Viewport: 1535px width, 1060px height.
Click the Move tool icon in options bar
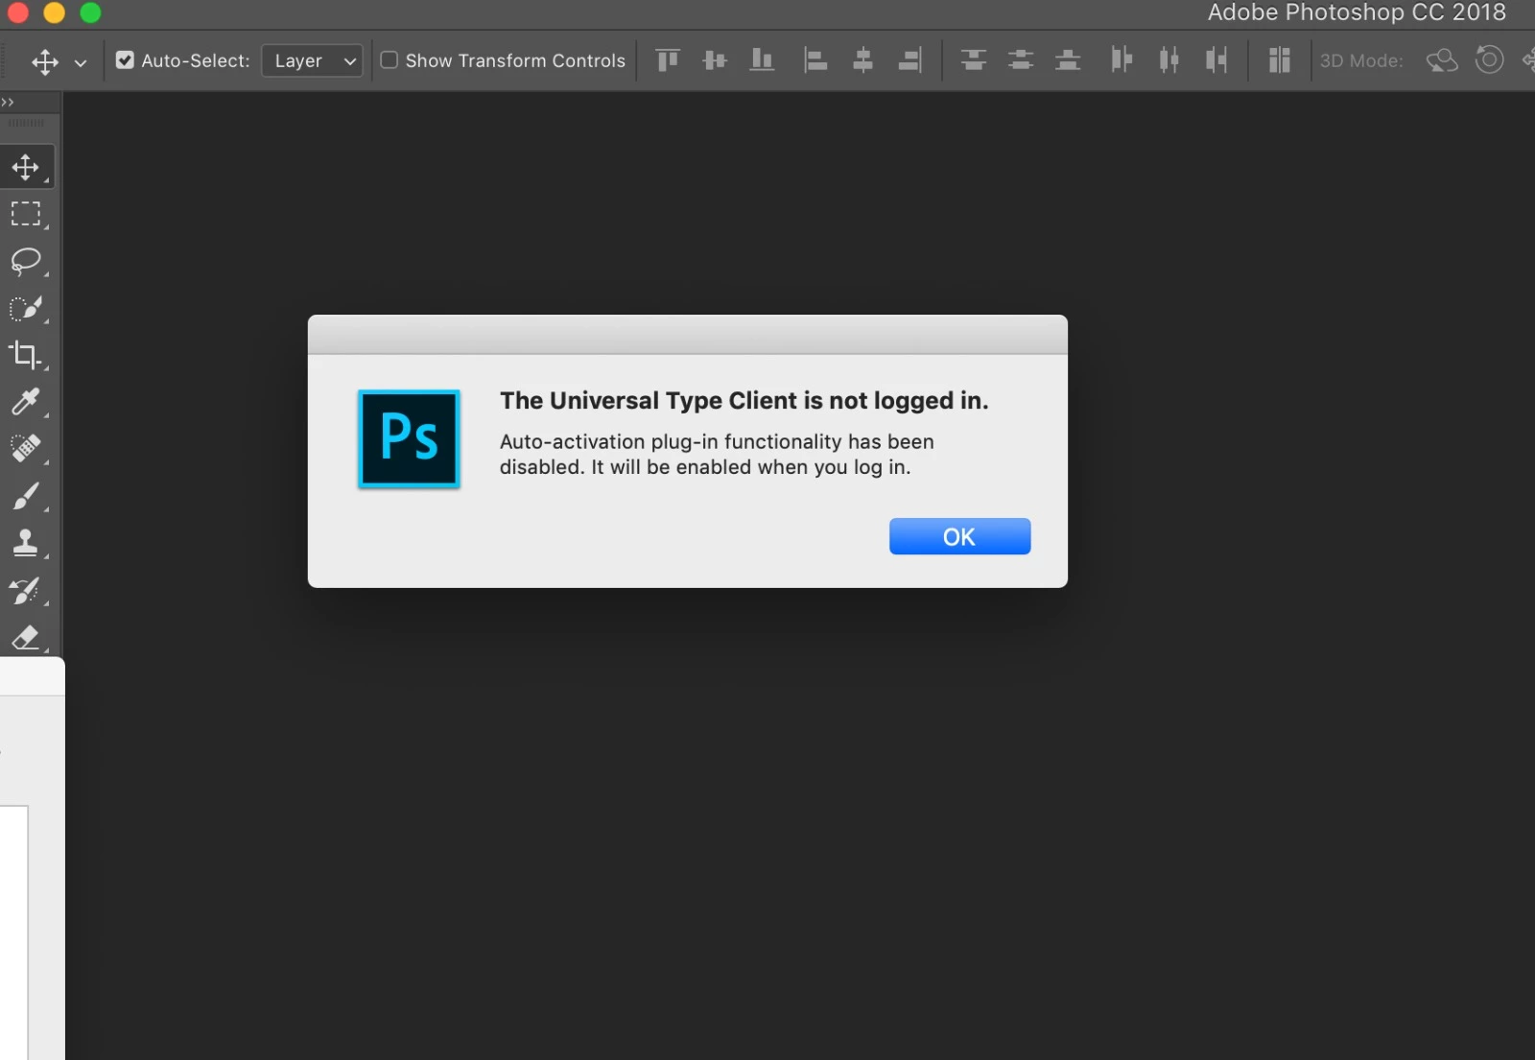[x=45, y=62]
